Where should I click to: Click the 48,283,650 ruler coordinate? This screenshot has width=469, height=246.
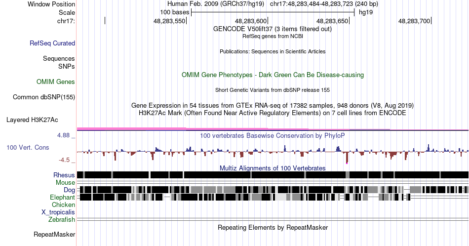click(332, 21)
